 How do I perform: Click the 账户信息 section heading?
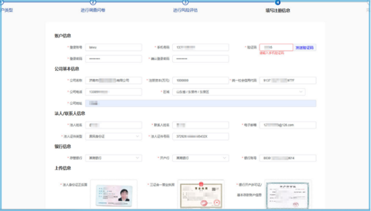click(x=63, y=36)
